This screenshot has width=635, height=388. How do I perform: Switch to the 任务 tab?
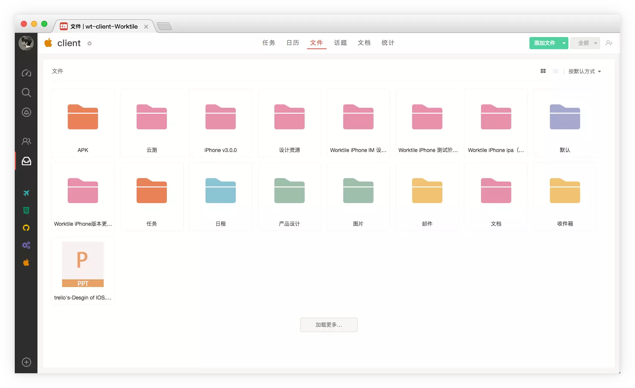click(x=269, y=43)
